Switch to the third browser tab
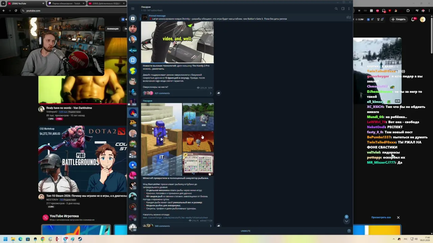 pyautogui.click(x=106, y=3)
